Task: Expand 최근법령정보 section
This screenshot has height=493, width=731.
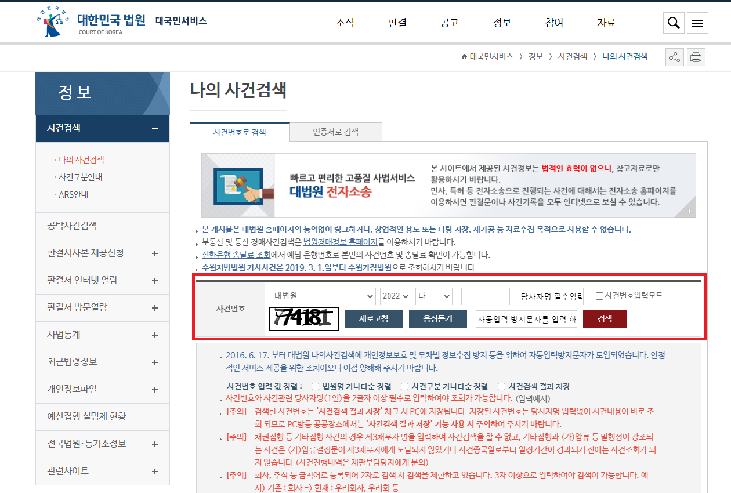Action: point(155,362)
